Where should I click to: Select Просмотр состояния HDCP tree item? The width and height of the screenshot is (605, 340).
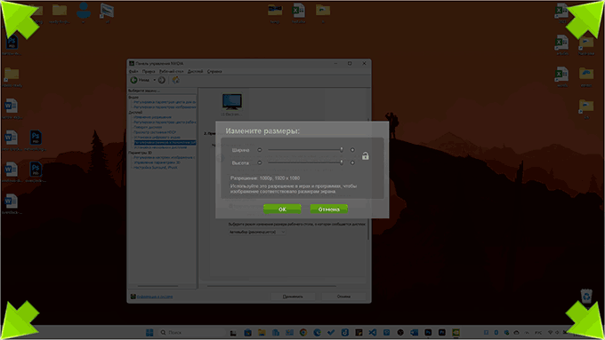point(155,132)
